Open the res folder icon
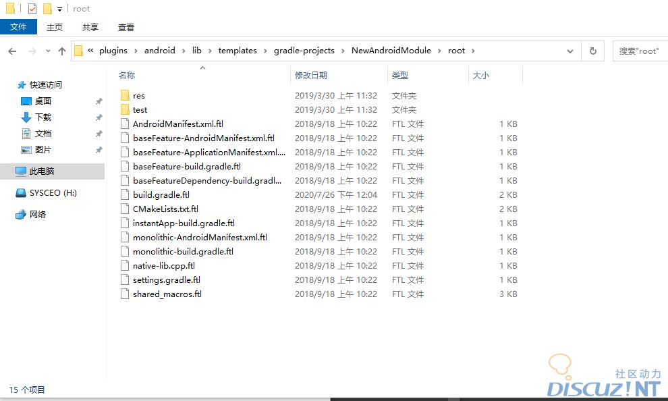Screen dimensions: 668x401 124,95
